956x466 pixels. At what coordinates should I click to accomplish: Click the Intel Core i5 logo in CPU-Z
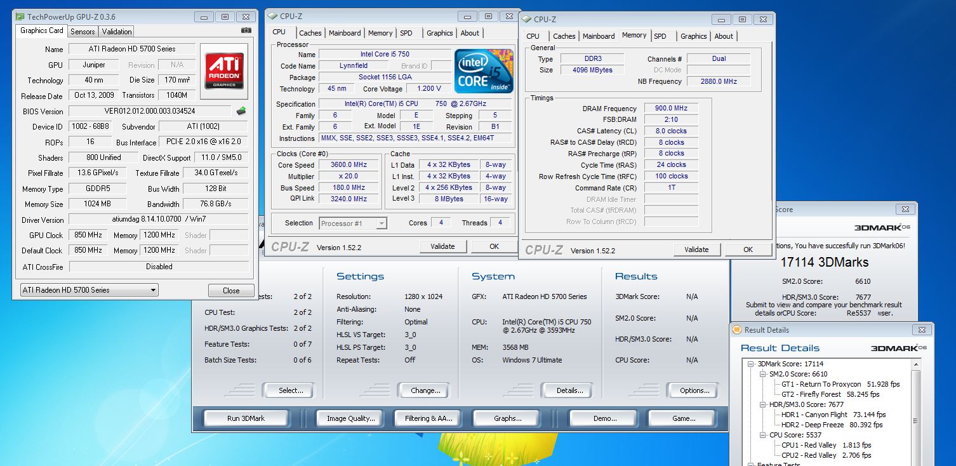484,71
